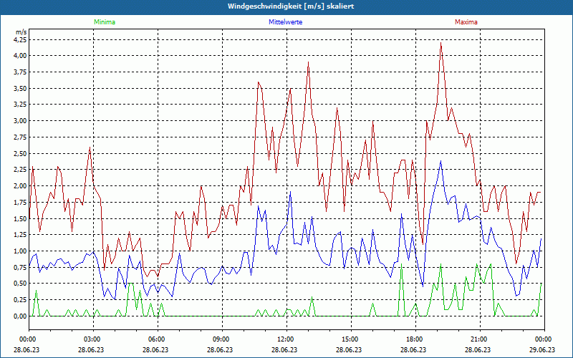Viewport: 573px width, 358px height.
Task: Click the 0,75 y-axis value
Action: [x=20, y=267]
